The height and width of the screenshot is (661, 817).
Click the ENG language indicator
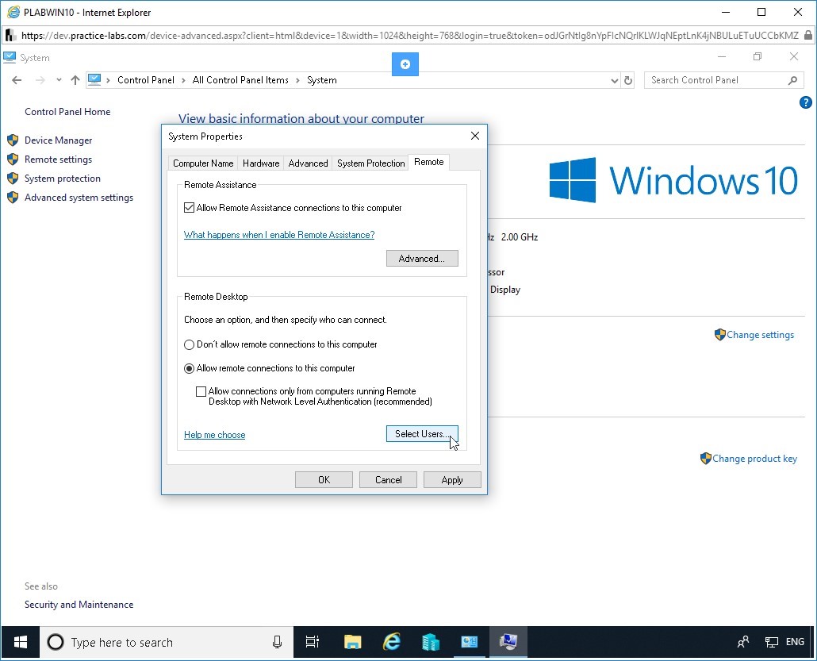click(795, 642)
